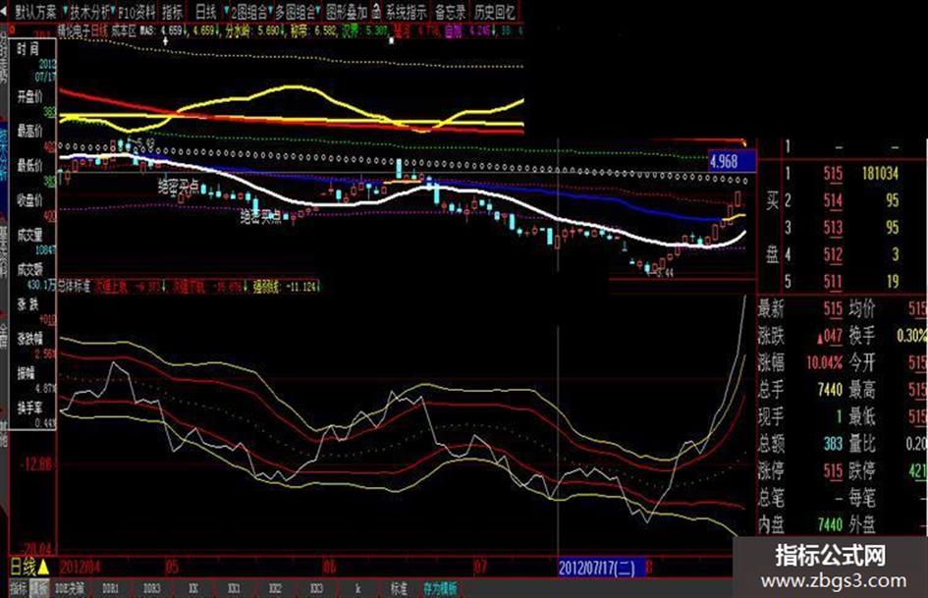Open 系统指示 from the toolbar
This screenshot has width=928, height=598.
pyautogui.click(x=406, y=11)
